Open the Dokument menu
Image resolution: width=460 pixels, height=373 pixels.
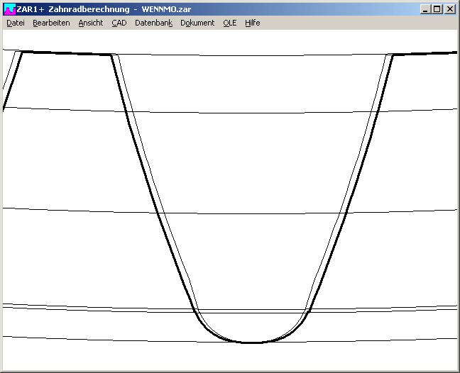coord(197,23)
